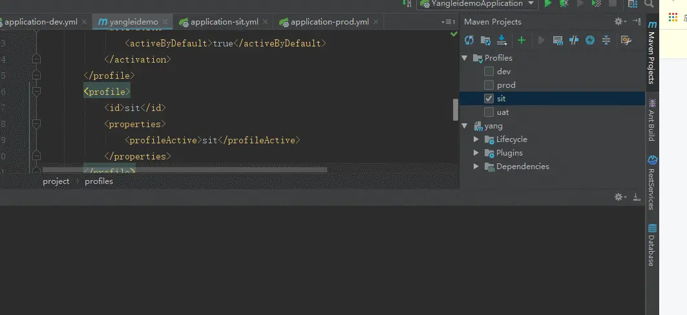This screenshot has width=687, height=315.
Task: Click the id sit line
Action: pos(135,108)
